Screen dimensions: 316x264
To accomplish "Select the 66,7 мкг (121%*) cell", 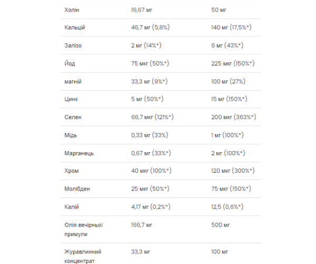I will pyautogui.click(x=152, y=117).
